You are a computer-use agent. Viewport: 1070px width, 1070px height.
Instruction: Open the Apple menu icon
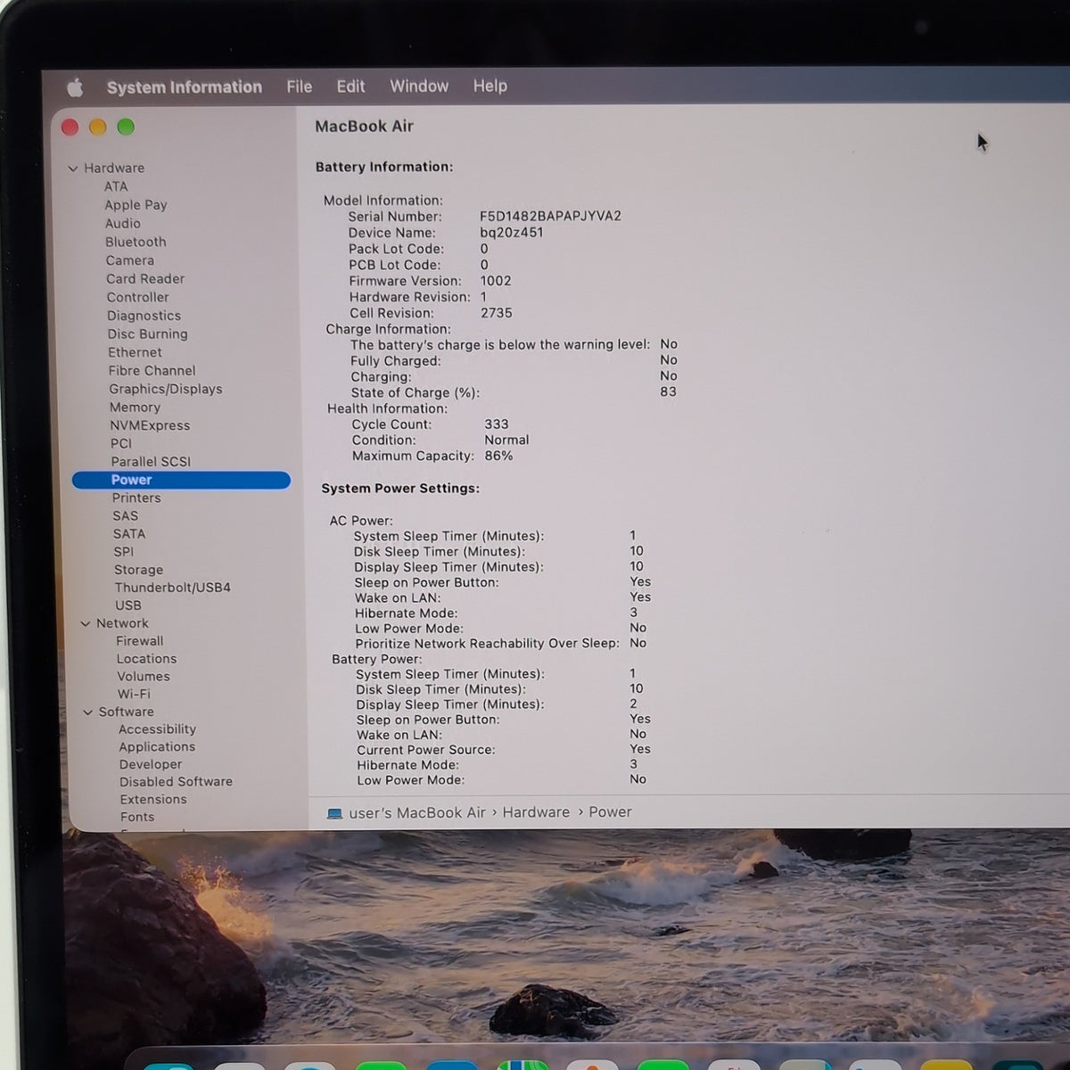pyautogui.click(x=76, y=87)
